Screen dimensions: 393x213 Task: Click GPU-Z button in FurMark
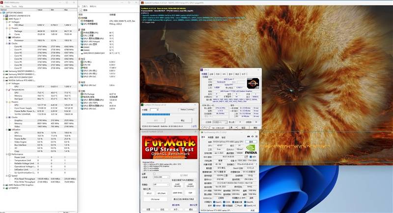point(148,193)
